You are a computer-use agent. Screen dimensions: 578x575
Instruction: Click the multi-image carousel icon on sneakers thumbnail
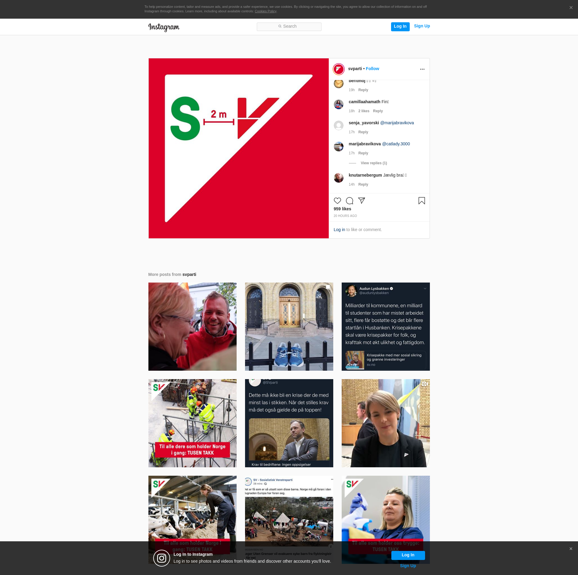pyautogui.click(x=328, y=287)
